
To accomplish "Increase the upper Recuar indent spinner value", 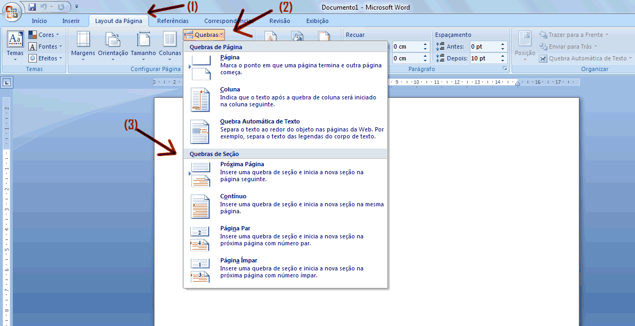I will tap(425, 44).
